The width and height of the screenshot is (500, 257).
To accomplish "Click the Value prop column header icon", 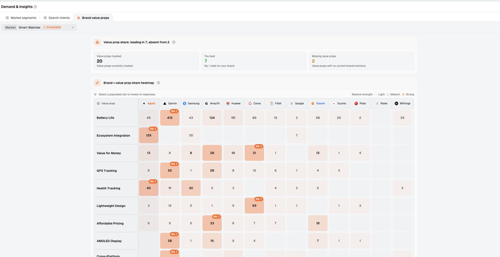I will point(98,104).
